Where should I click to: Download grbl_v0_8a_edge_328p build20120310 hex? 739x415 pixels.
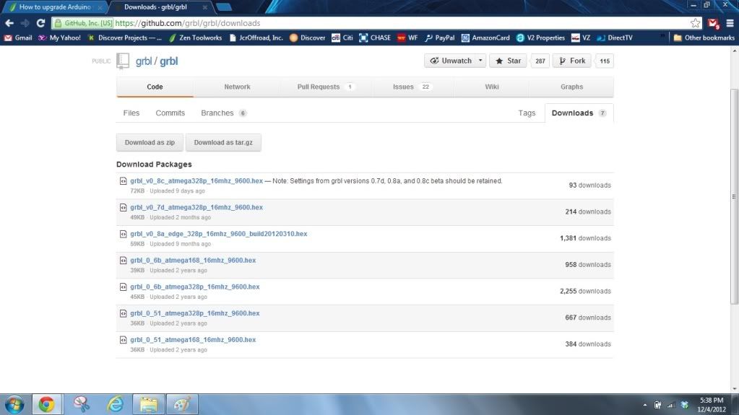tap(219, 234)
